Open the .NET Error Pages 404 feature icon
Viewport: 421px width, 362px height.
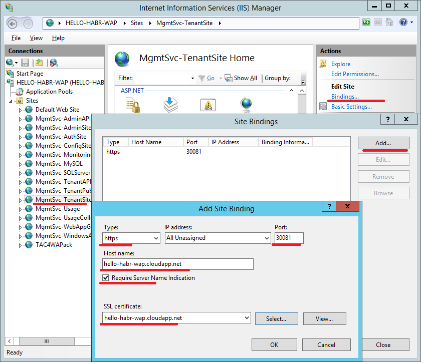208,106
